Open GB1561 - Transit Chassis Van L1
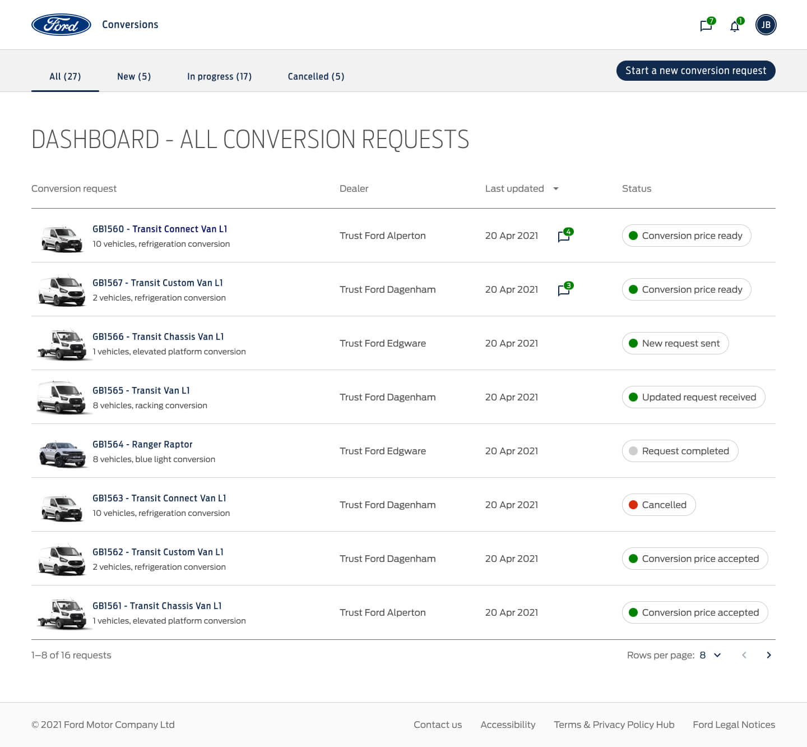 click(157, 606)
